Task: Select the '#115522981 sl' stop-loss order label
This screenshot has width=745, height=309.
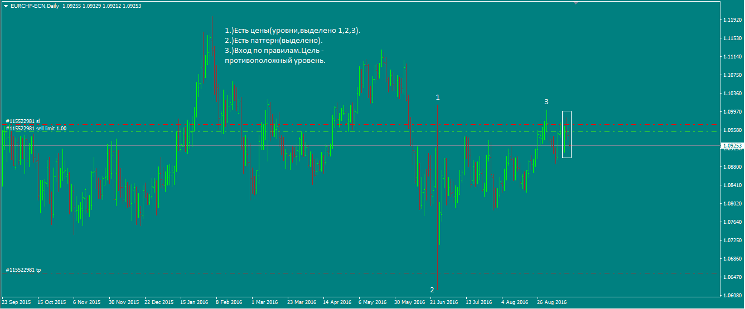Action: [23, 121]
